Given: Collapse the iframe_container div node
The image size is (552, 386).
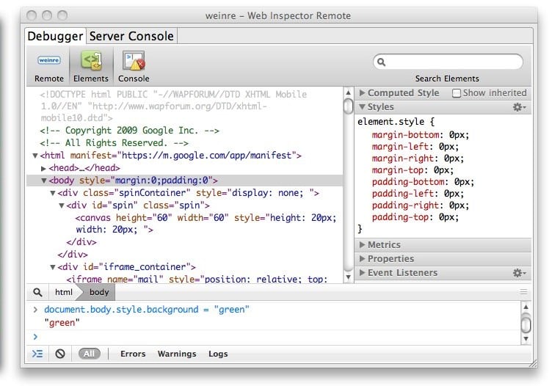Looking at the screenshot, I should (52, 267).
